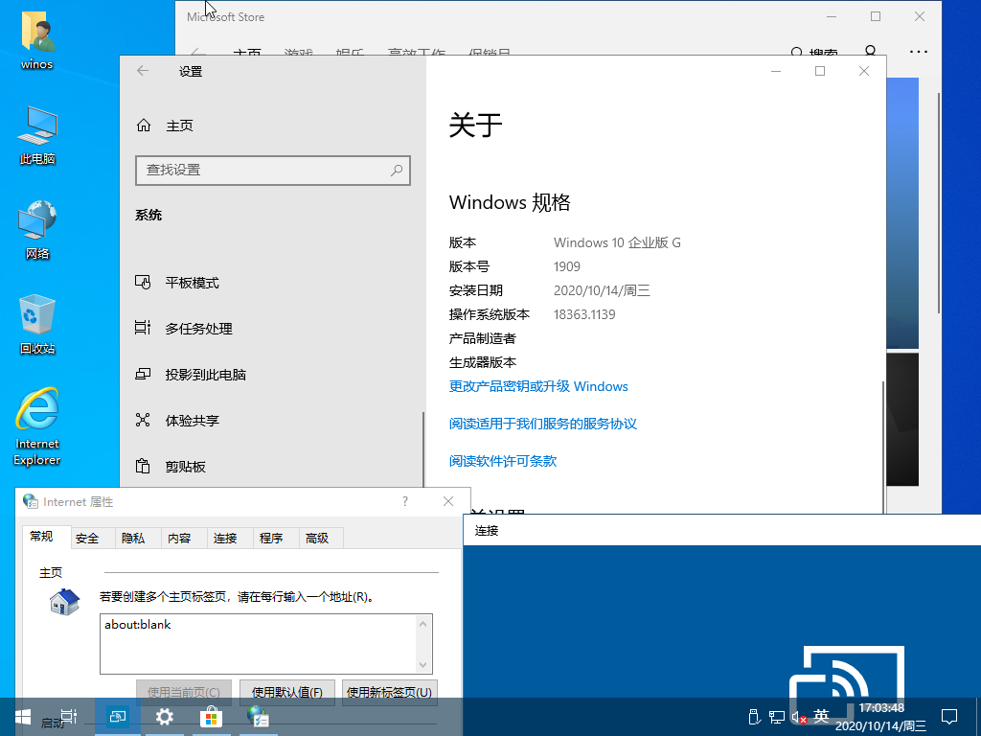Click the OS build 18363.1139 value
This screenshot has width=981, height=736.
click(x=584, y=314)
